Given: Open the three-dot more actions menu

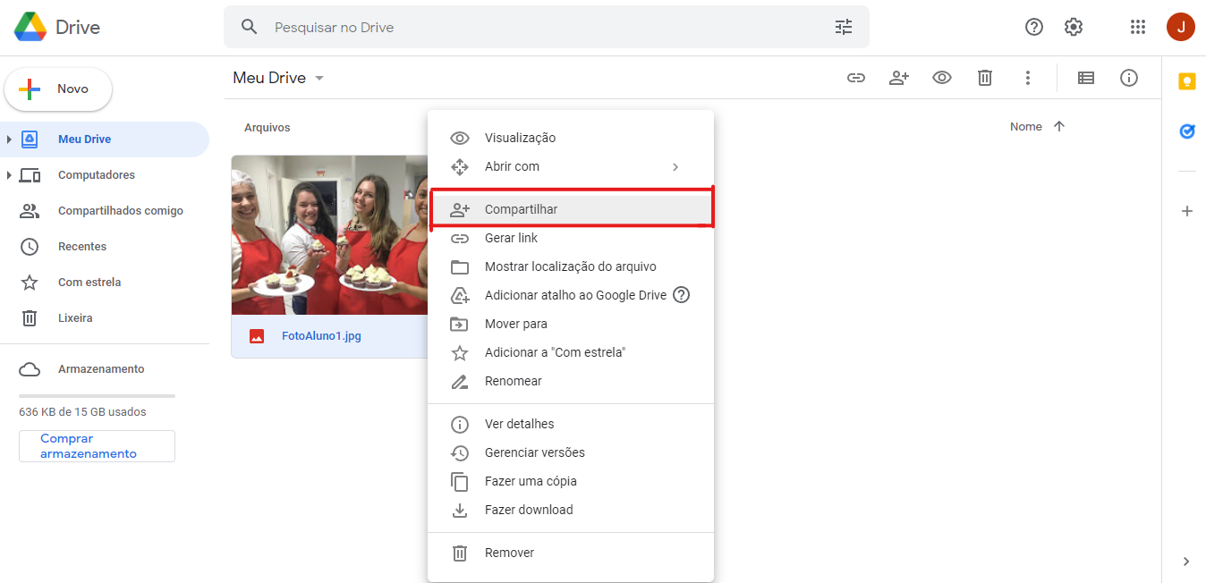Looking at the screenshot, I should (x=1028, y=78).
